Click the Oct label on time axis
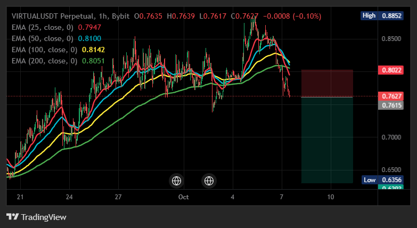417x228 pixels. coord(184,197)
